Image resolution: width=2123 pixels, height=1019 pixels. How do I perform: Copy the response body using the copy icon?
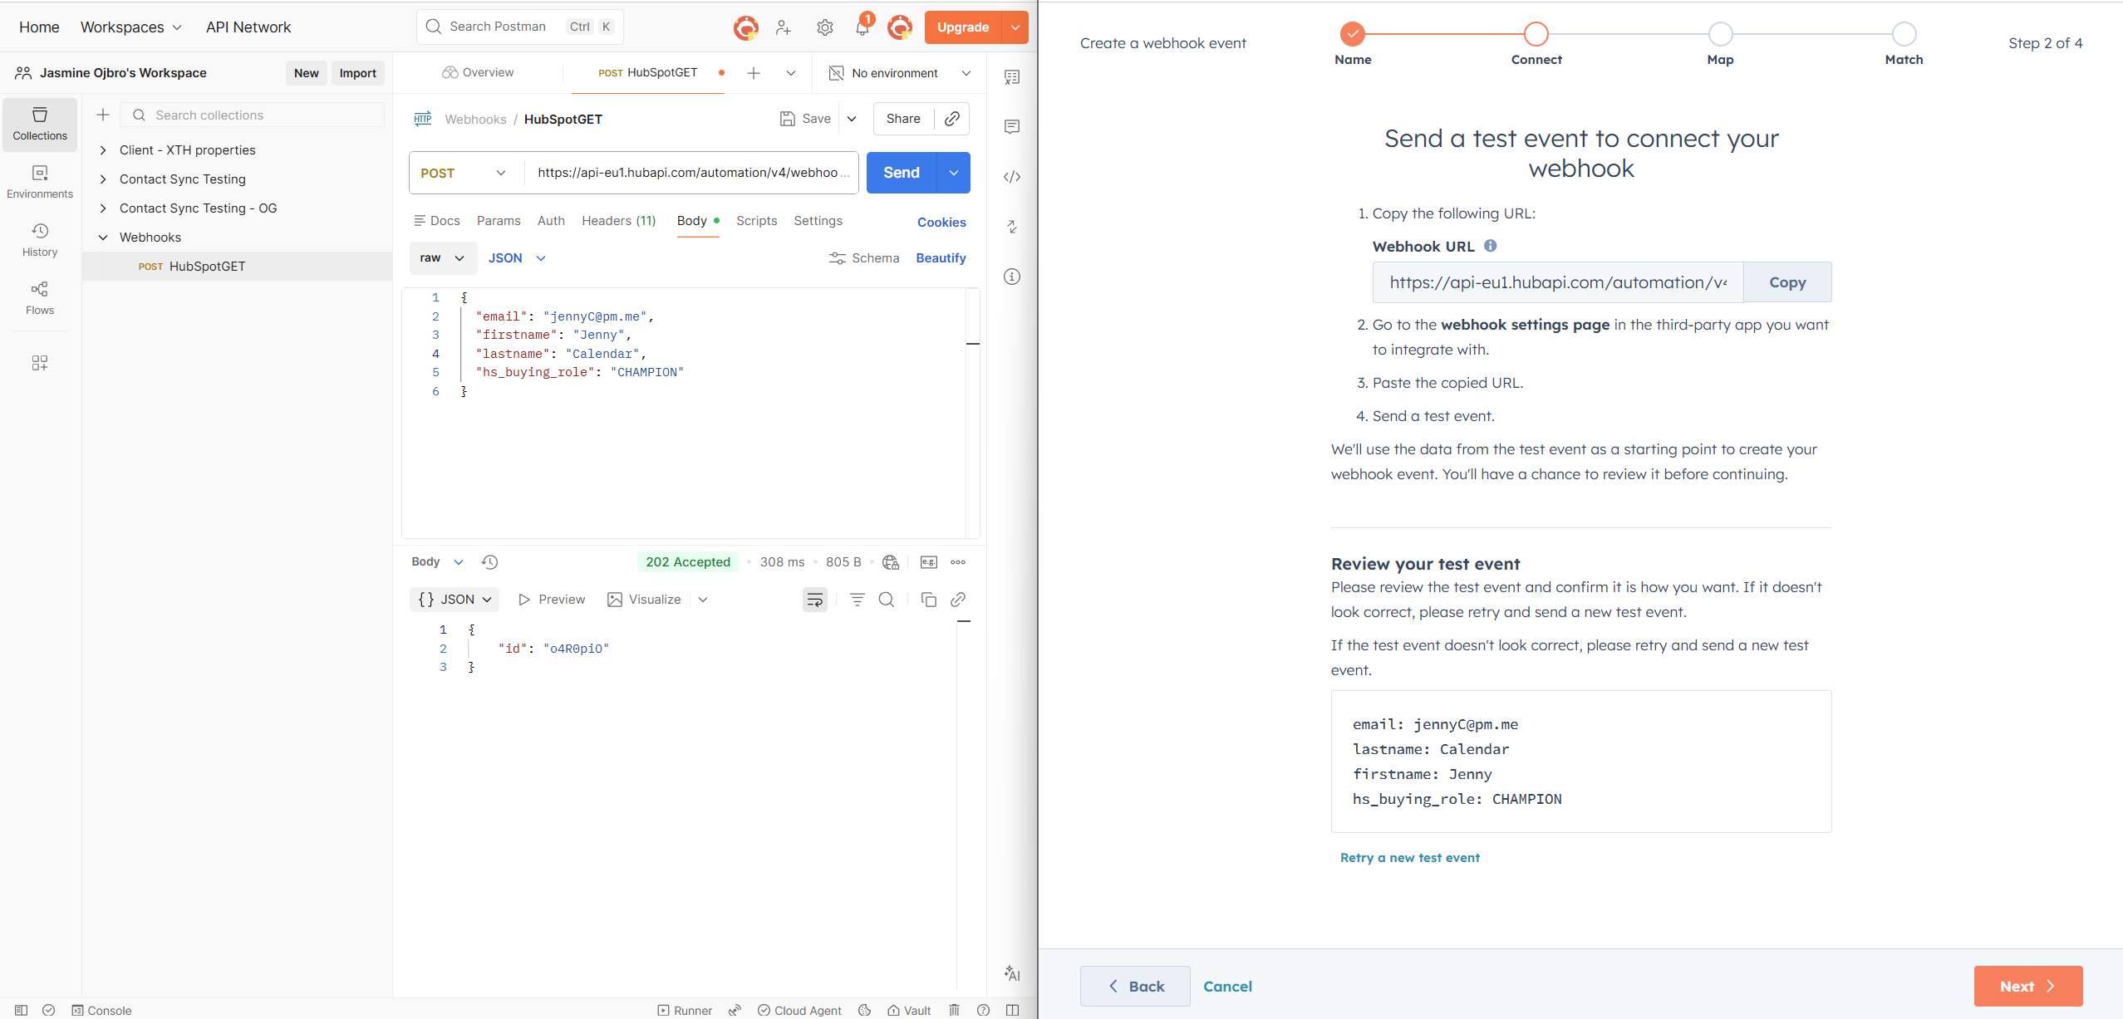[x=928, y=600]
